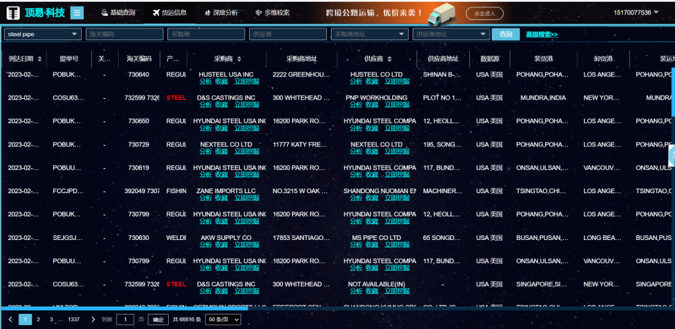Viewport: 675px width, 329px height.
Task: Sort by 提单号 column arrows
Action: click(84, 59)
